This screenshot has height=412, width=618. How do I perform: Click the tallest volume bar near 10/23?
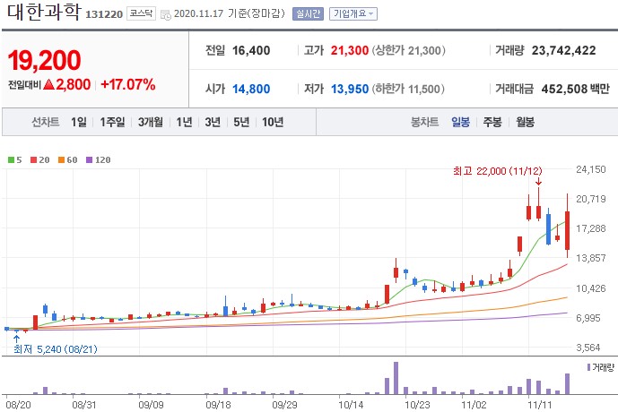(396, 378)
